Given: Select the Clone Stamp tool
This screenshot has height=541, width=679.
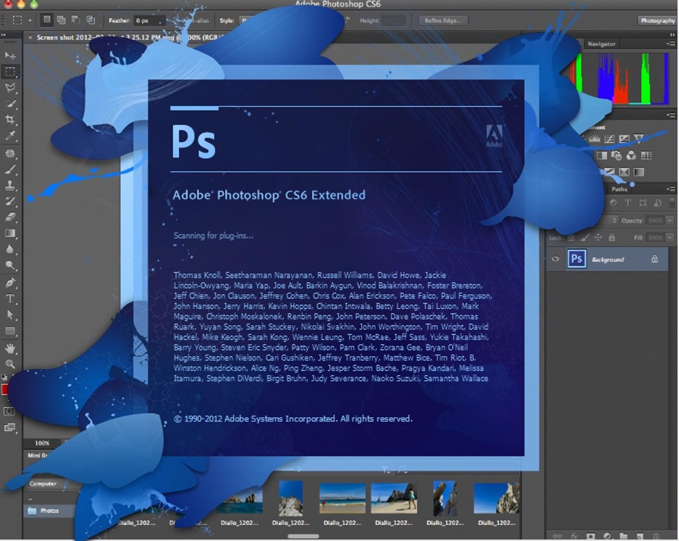Looking at the screenshot, I should coord(10,185).
